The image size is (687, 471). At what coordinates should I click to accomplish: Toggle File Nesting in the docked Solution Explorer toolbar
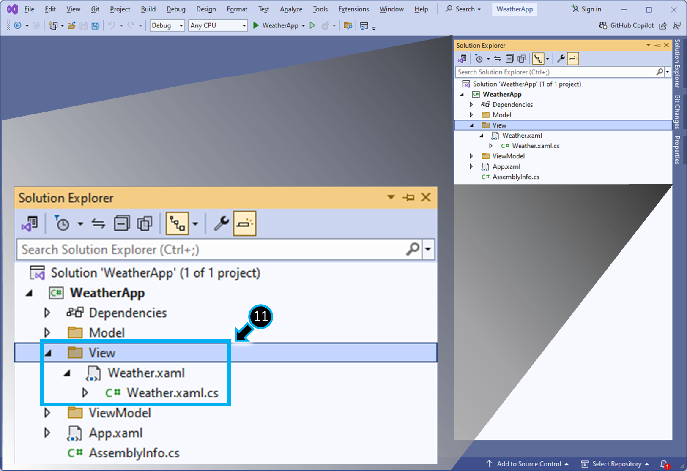[538, 59]
